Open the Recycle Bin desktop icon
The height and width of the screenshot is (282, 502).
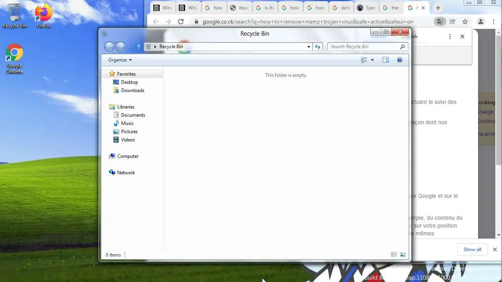[x=15, y=16]
